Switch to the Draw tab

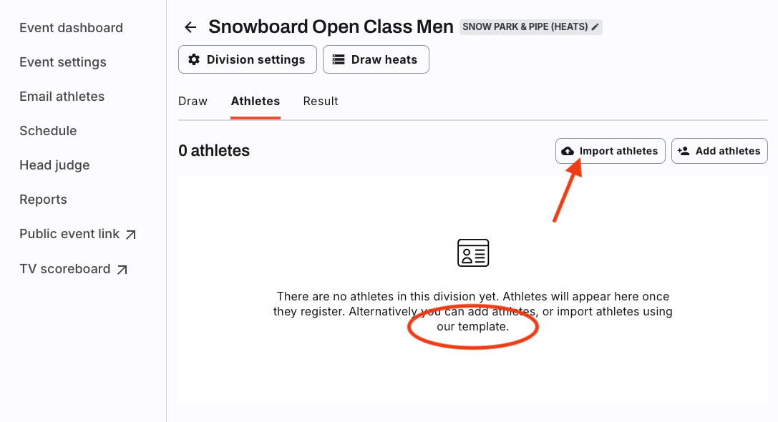click(193, 101)
